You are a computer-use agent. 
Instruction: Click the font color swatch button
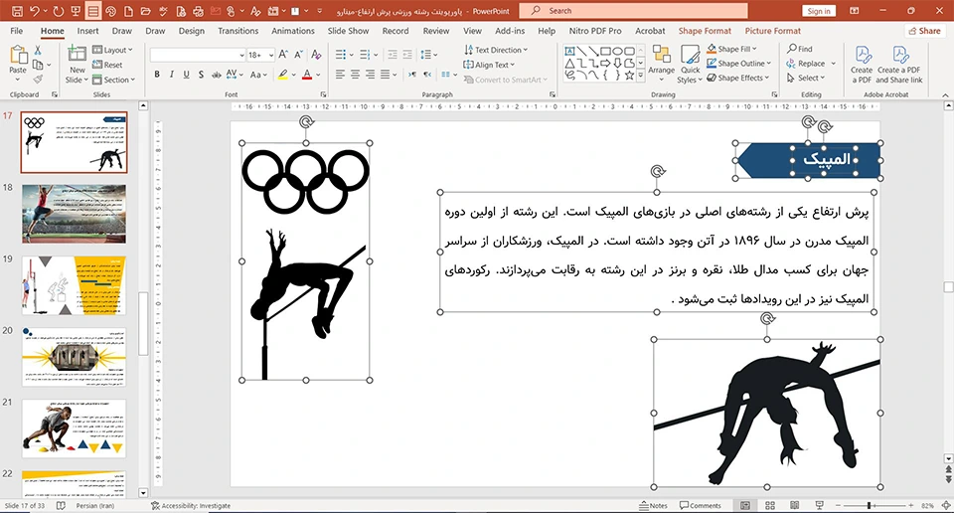coord(307,75)
